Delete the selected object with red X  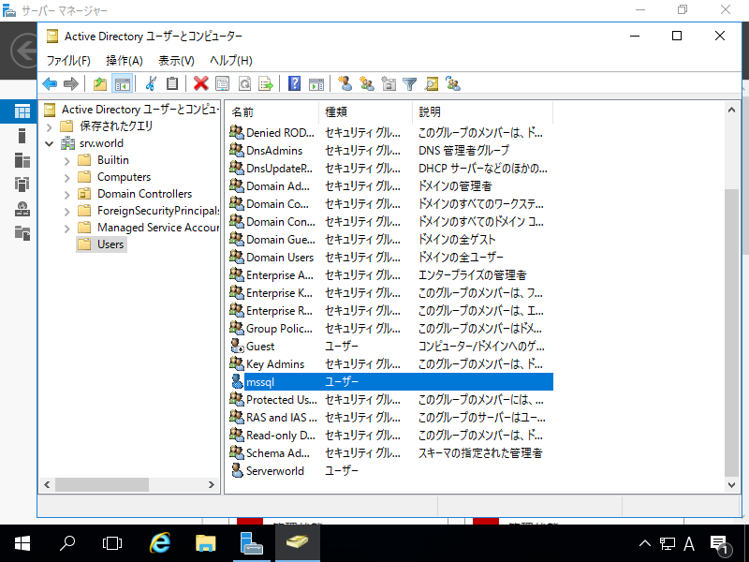(201, 84)
